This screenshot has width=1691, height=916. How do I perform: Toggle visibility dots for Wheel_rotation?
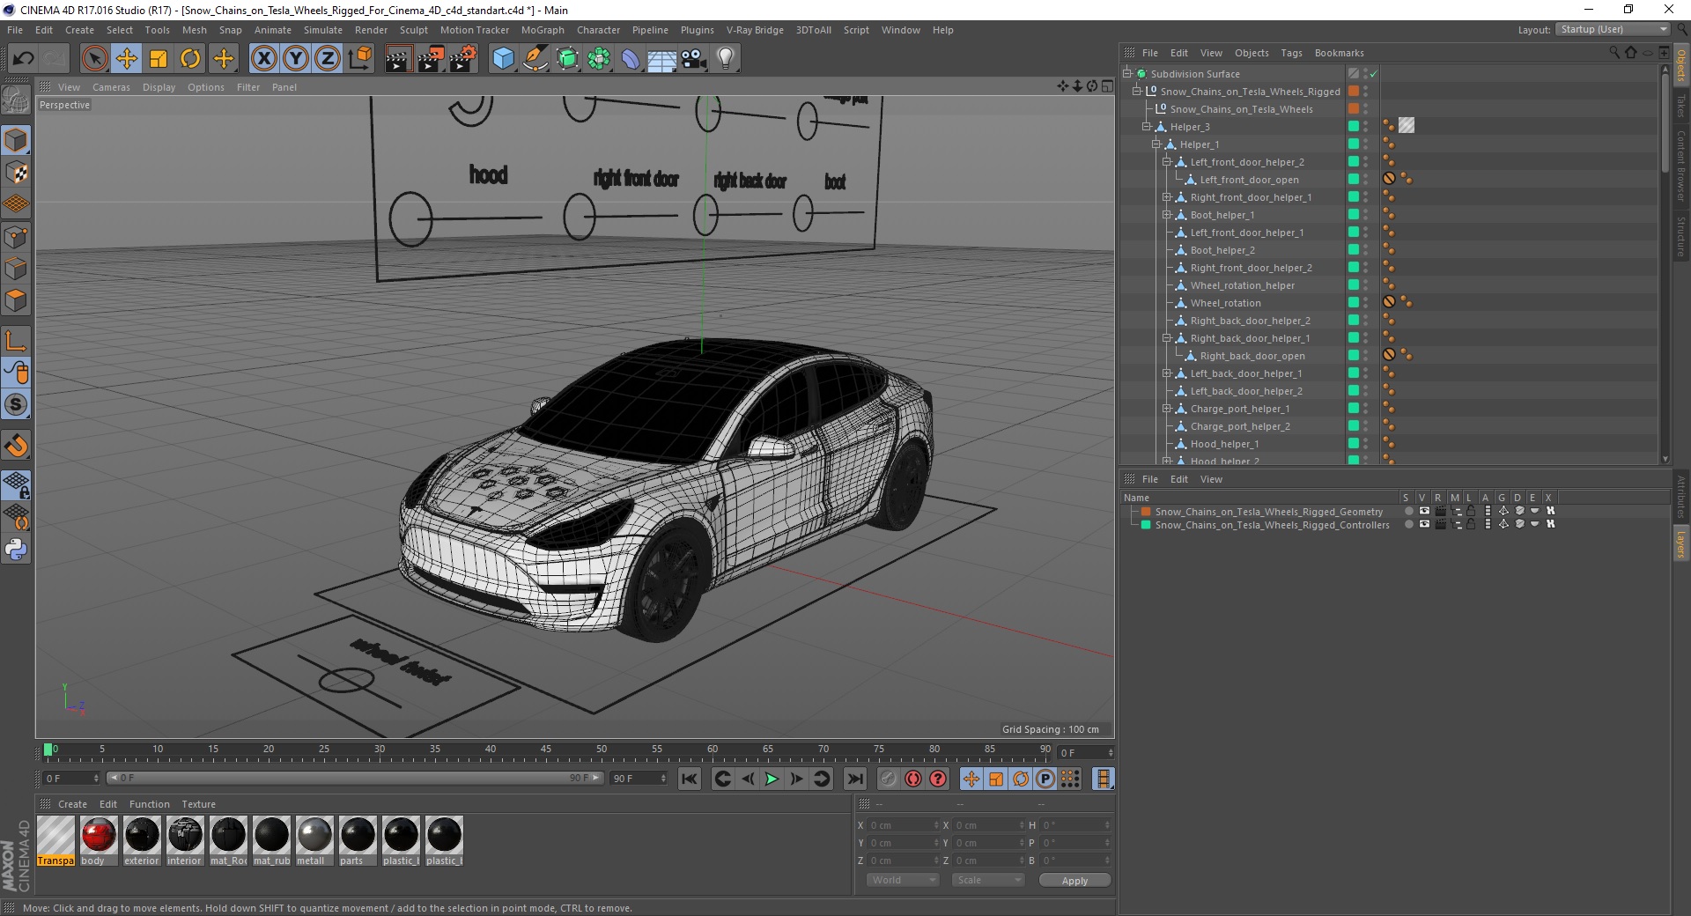pos(1365,303)
